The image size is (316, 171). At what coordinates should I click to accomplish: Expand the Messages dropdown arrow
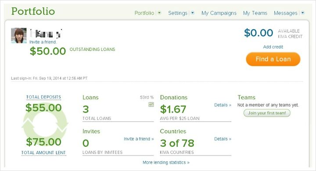click(303, 13)
